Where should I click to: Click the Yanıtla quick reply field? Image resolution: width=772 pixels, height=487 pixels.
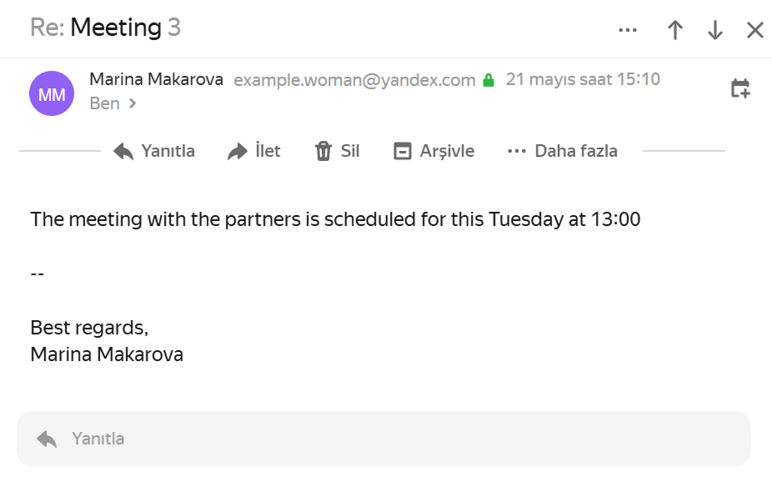pos(383,439)
